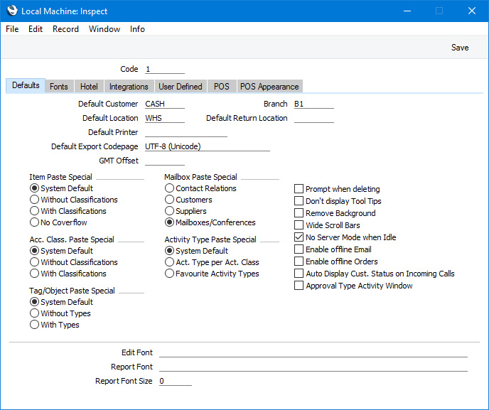Click the app logo icon in title bar

12,11
